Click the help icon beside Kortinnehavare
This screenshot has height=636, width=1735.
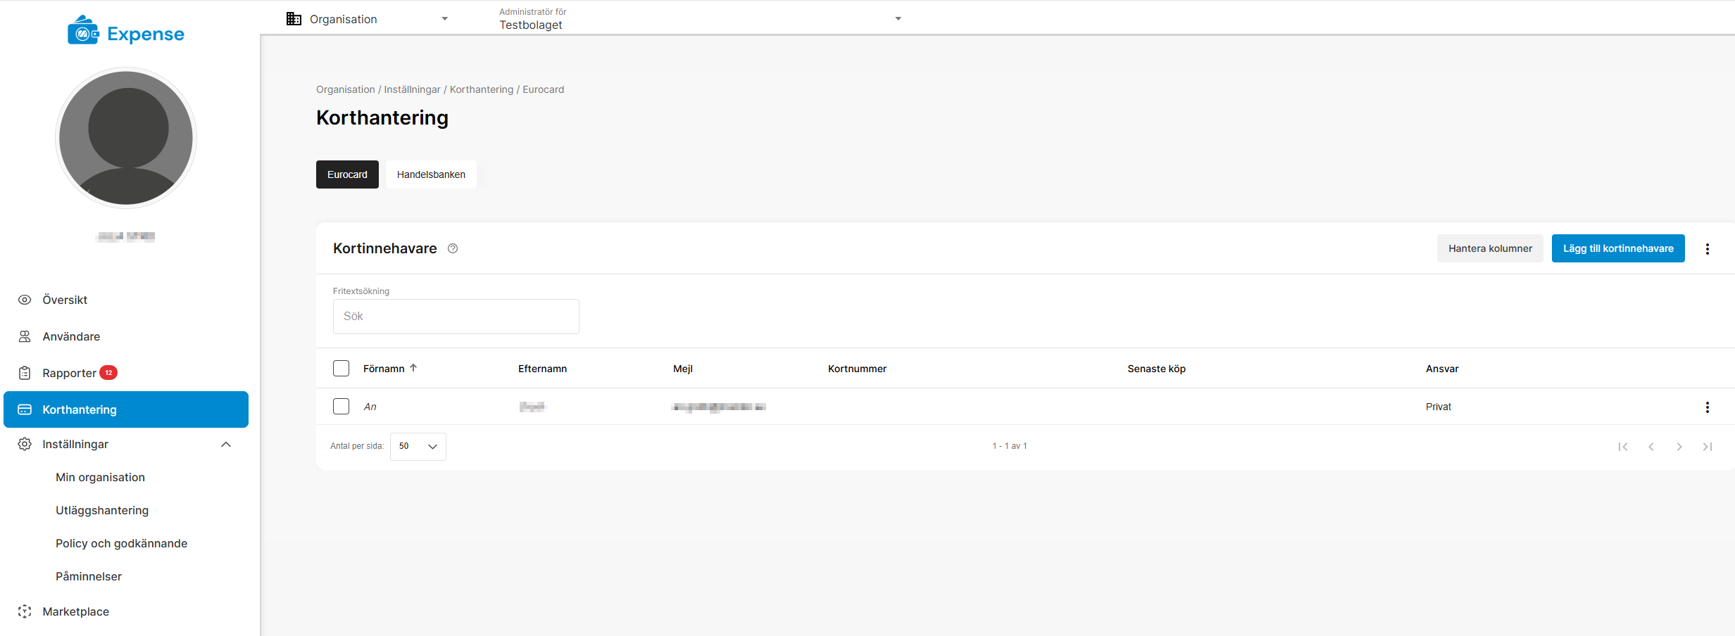[x=453, y=248]
